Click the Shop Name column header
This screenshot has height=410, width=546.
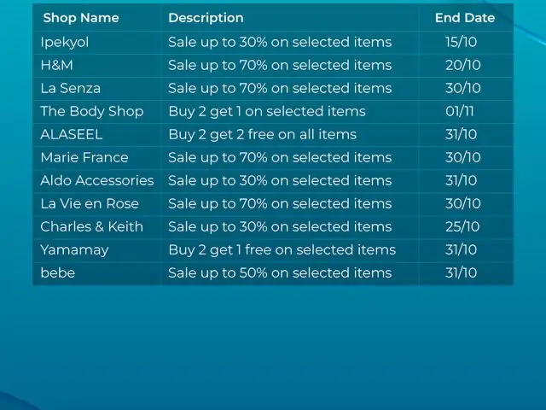coord(81,18)
